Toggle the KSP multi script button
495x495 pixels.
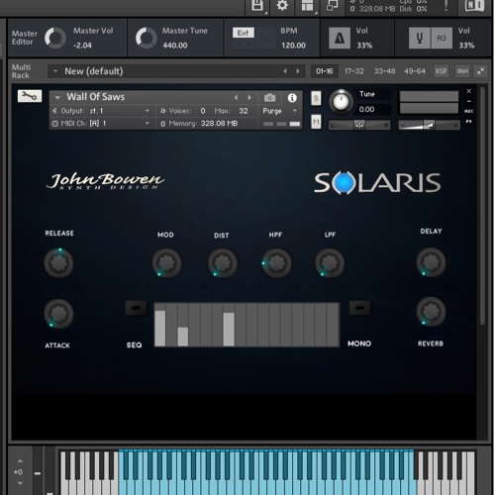(x=441, y=71)
